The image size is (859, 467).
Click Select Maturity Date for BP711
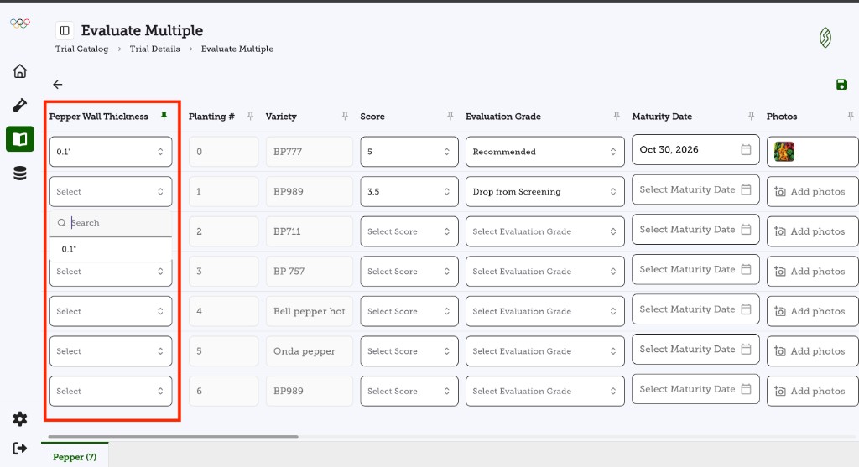pyautogui.click(x=695, y=230)
